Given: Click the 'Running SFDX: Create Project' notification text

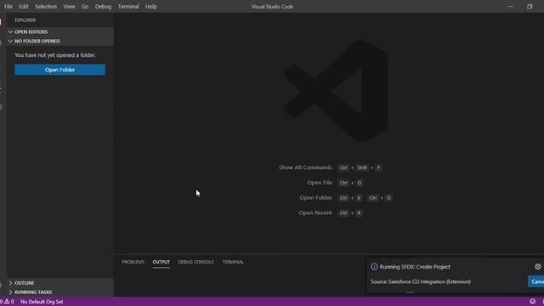Looking at the screenshot, I should click(415, 267).
